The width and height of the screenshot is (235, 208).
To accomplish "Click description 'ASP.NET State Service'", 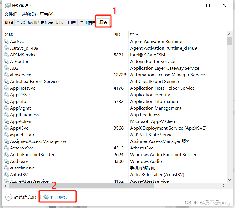I will [x=152, y=135].
